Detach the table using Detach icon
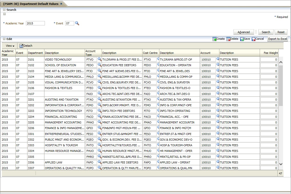 pos(21,46)
